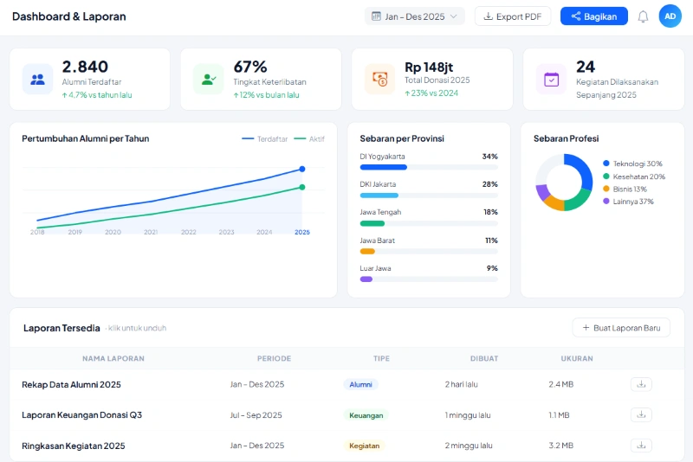Image resolution: width=693 pixels, height=462 pixels.
Task: Toggle the Terdaftar series in chart legend
Action: (265, 138)
